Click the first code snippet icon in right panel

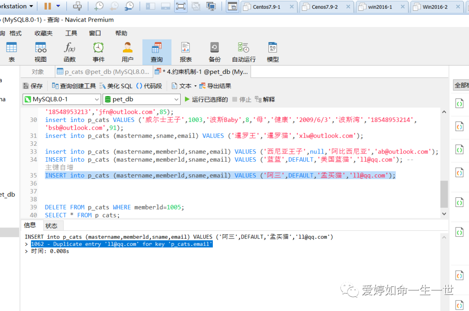click(x=459, y=104)
